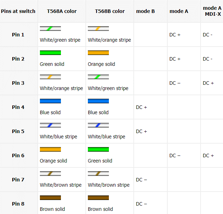Click the "Pins at switch" column header
Screen dimensions: 223x214
(18, 11)
